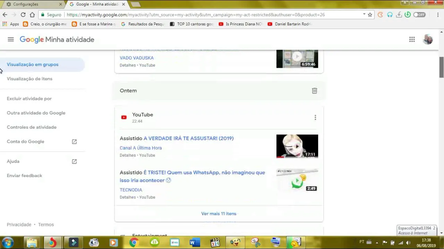The image size is (444, 249).
Task: Click the headphones extension icon
Action: tap(390, 15)
